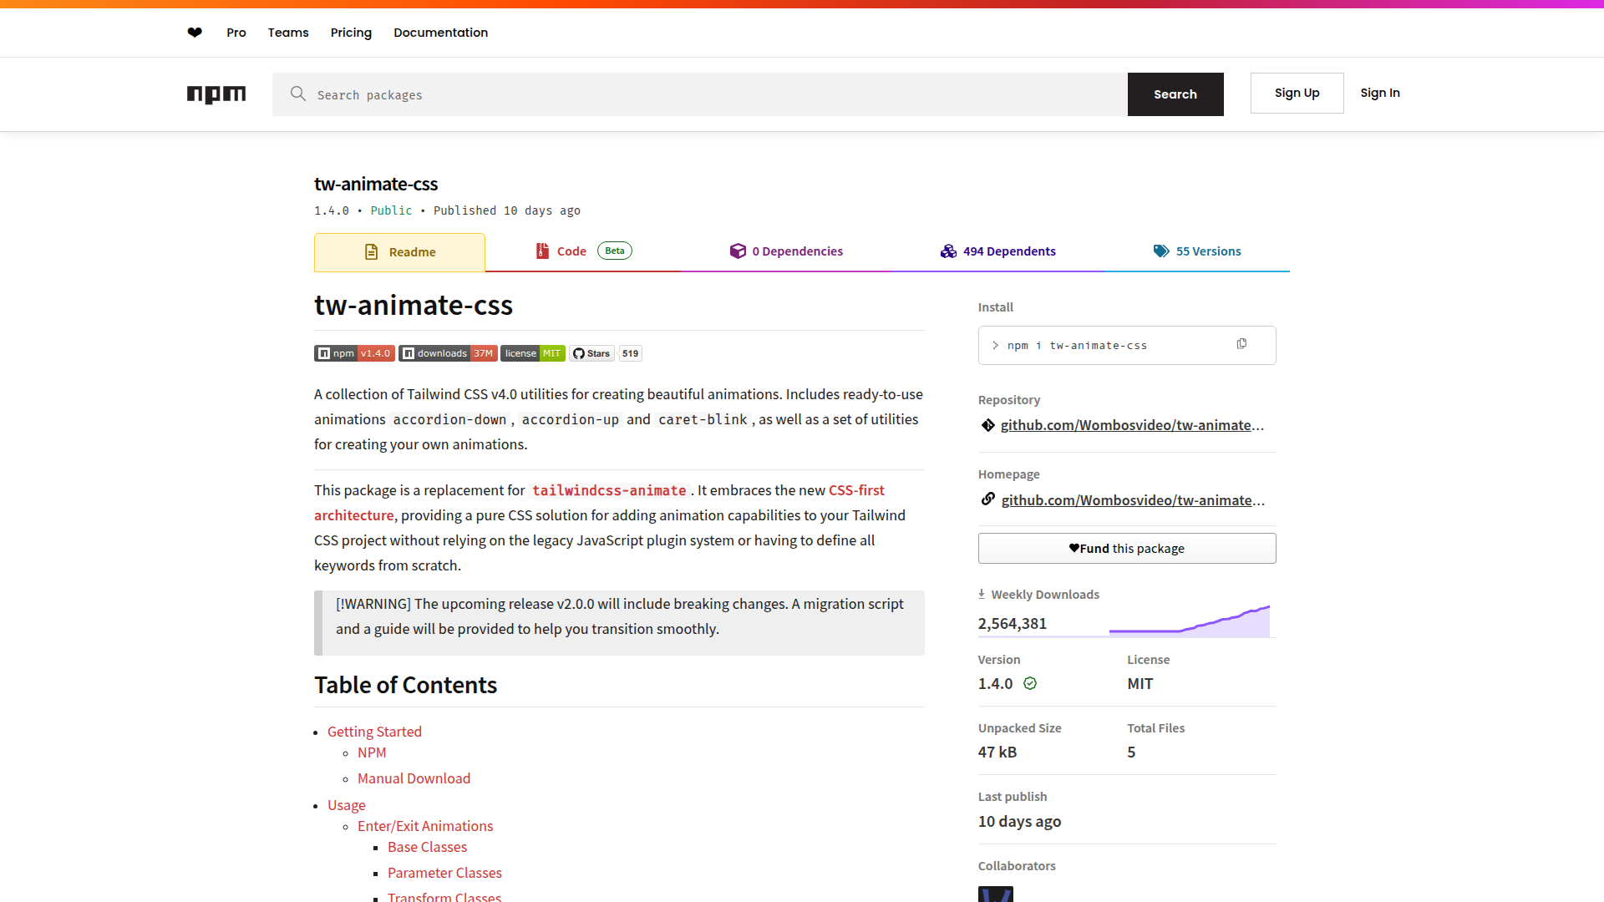This screenshot has height=902, width=1604.
Task: Click the Sign Up button
Action: (x=1297, y=93)
